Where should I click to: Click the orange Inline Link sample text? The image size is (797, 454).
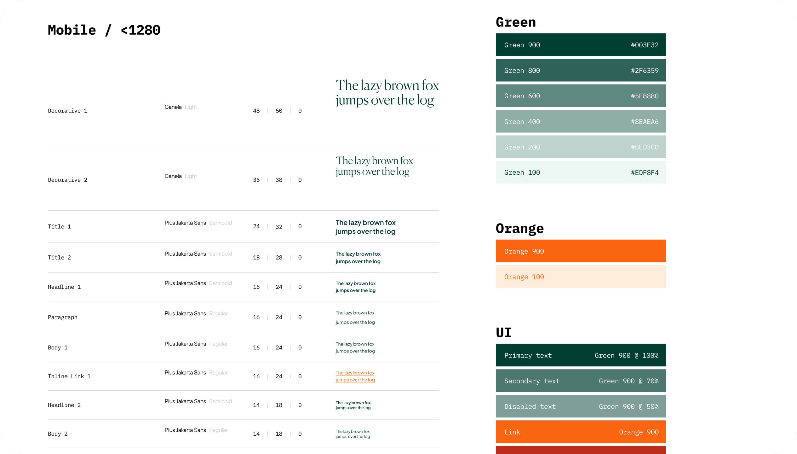point(355,376)
